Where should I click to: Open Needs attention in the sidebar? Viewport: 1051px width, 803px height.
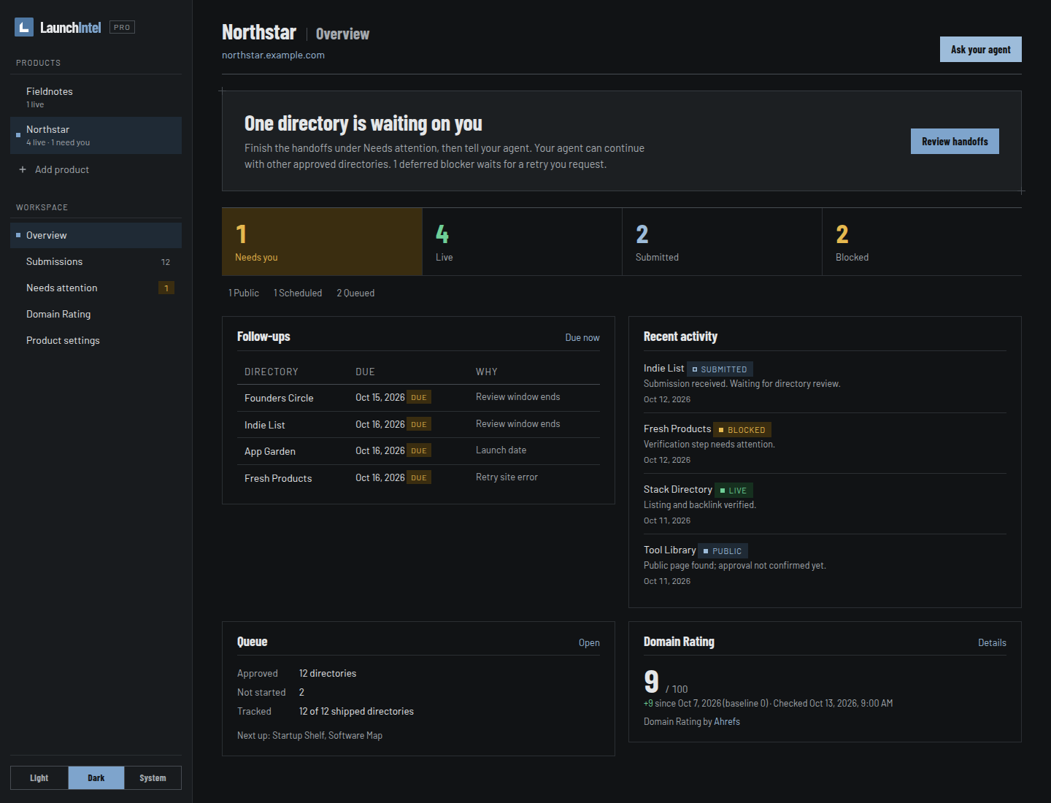click(x=96, y=288)
